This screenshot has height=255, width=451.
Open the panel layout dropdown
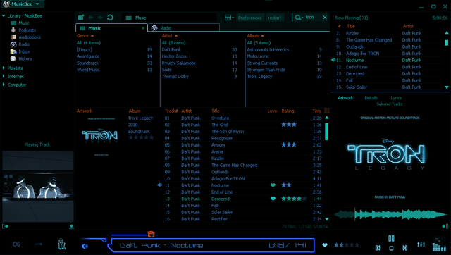tap(229, 18)
